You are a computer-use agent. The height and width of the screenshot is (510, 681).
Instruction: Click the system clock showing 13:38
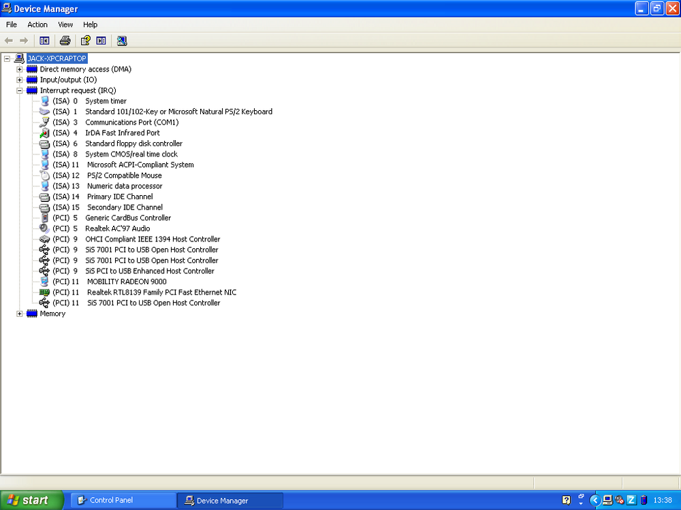(663, 500)
